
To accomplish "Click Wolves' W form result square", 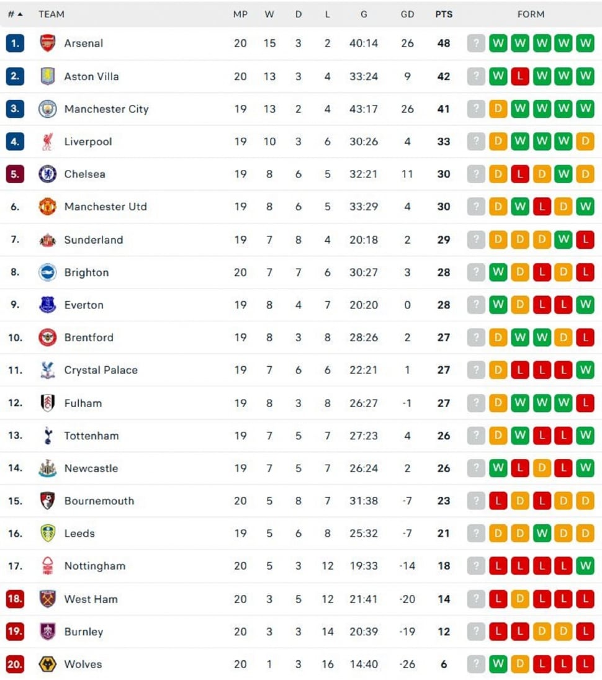I will coord(498,664).
